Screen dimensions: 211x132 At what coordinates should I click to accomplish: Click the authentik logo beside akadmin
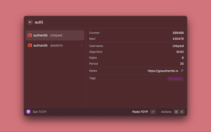[29, 45]
